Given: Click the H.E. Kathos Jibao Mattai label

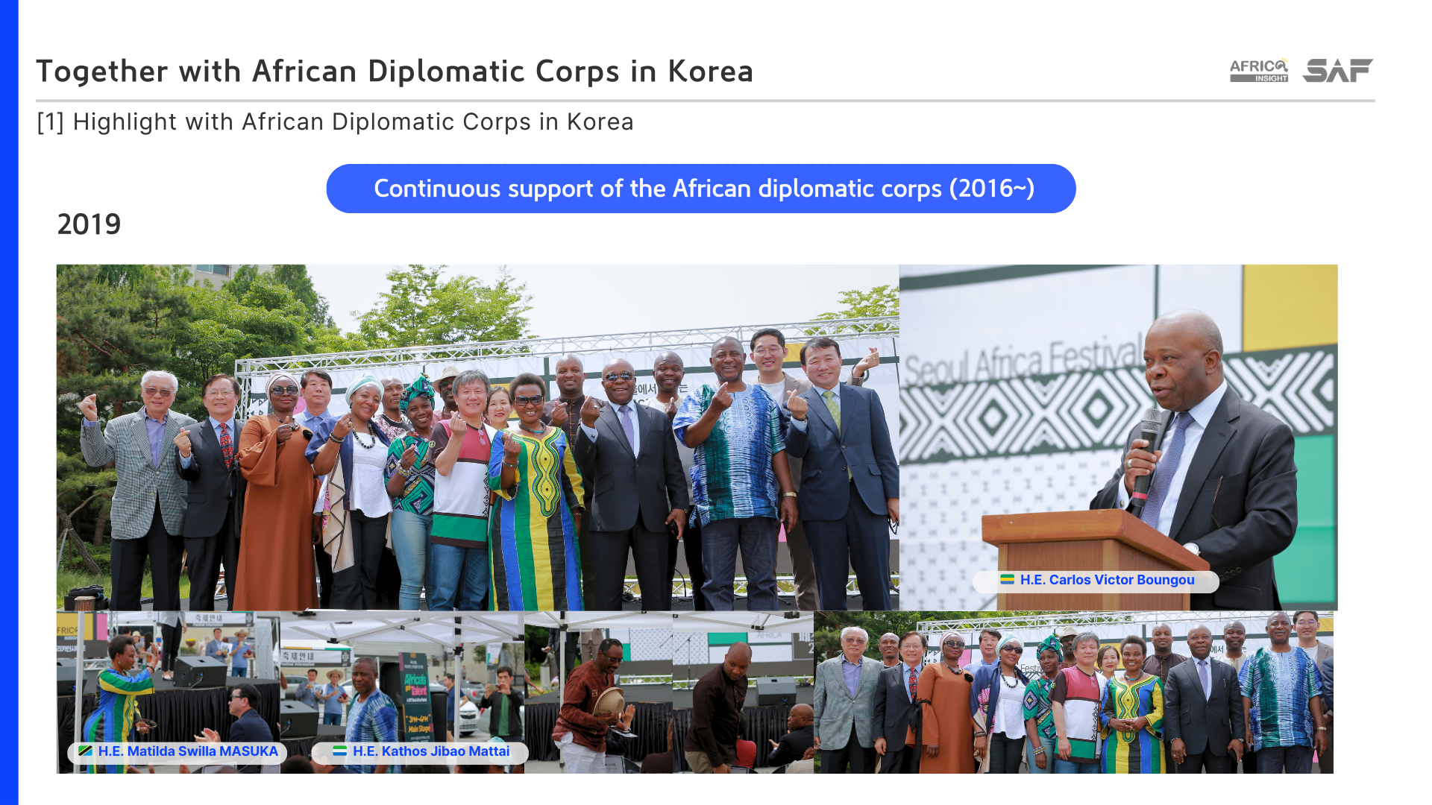Looking at the screenshot, I should [x=420, y=752].
